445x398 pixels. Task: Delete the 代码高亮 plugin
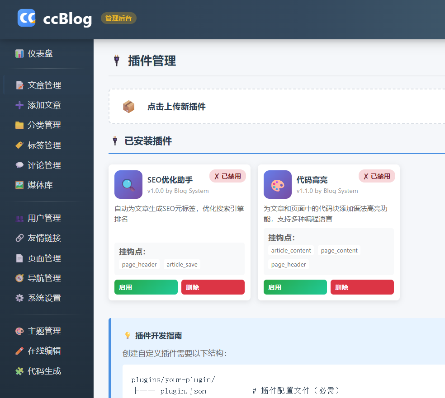click(362, 287)
